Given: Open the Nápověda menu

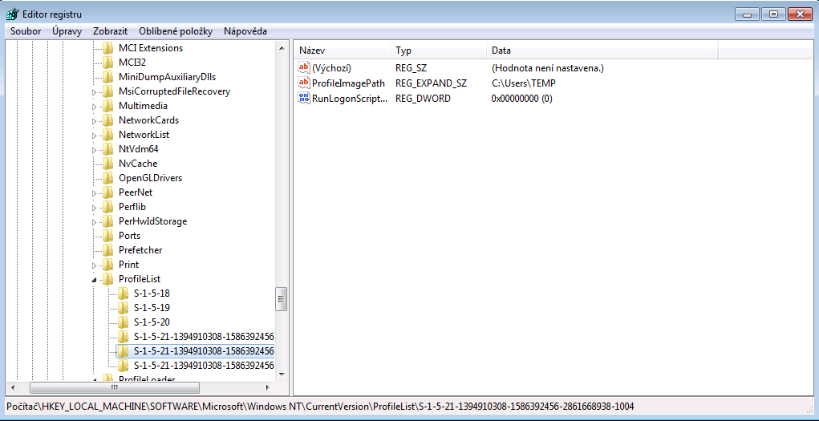Looking at the screenshot, I should tap(245, 31).
